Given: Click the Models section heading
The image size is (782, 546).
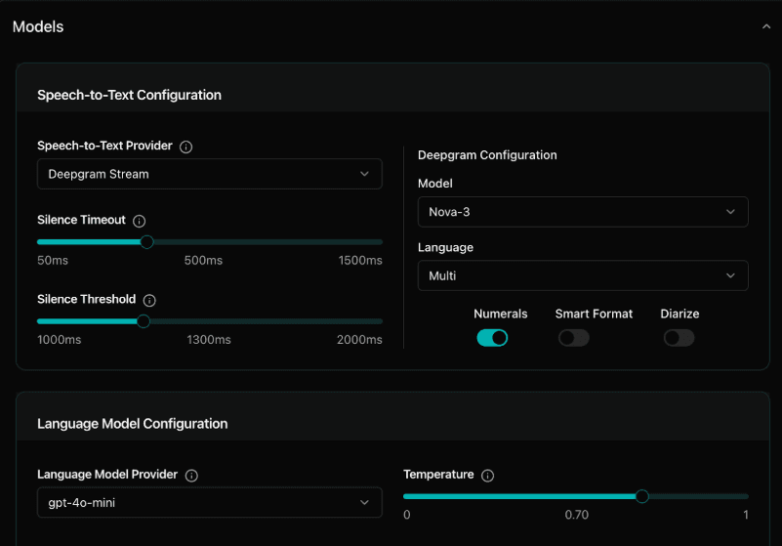Looking at the screenshot, I should point(38,27).
